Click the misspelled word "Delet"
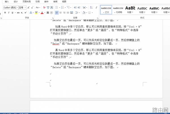Viewport: 170px width, 114px height. (56, 44)
